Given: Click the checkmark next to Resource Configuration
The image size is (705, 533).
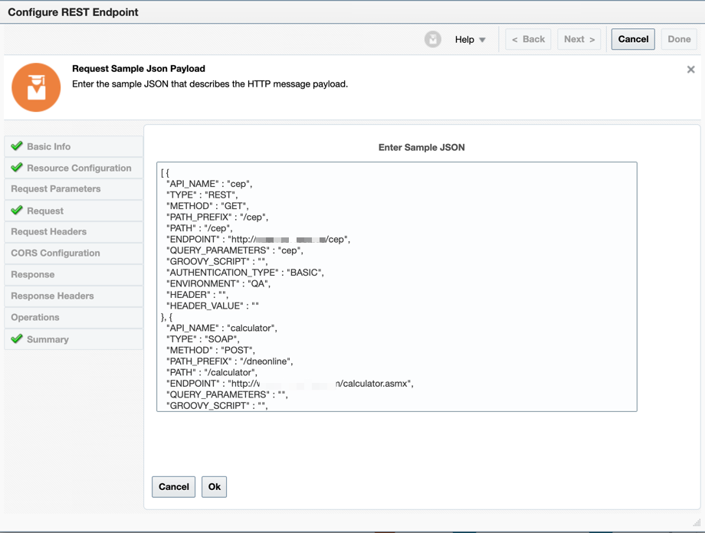Looking at the screenshot, I should point(17,168).
